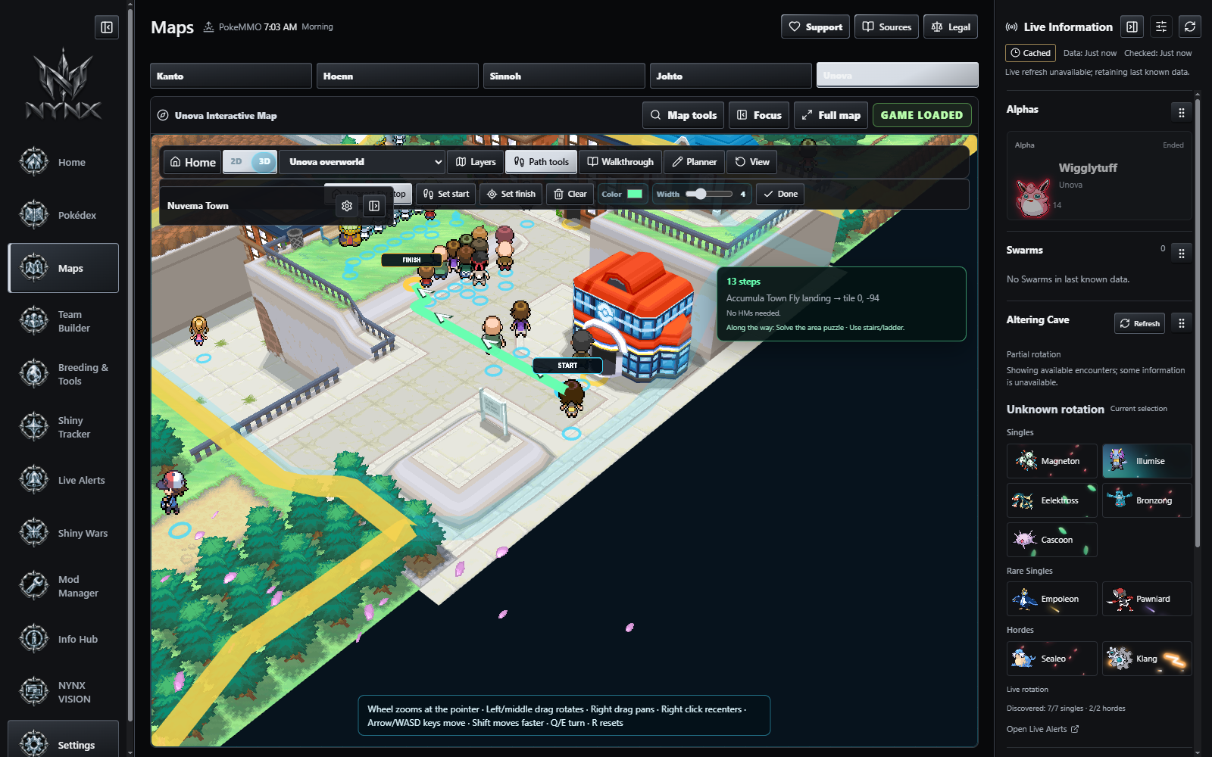This screenshot has width=1212, height=757.
Task: Open the Maps sidebar item
Action: pos(64,268)
